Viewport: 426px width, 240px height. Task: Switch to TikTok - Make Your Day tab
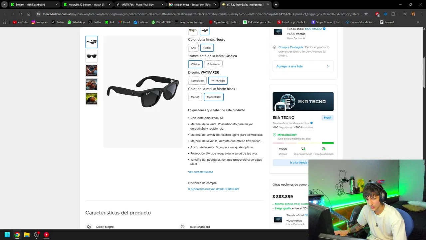tap(140, 5)
